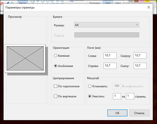
Task: Cancel the dialog with Отмена
Action: 139,113
